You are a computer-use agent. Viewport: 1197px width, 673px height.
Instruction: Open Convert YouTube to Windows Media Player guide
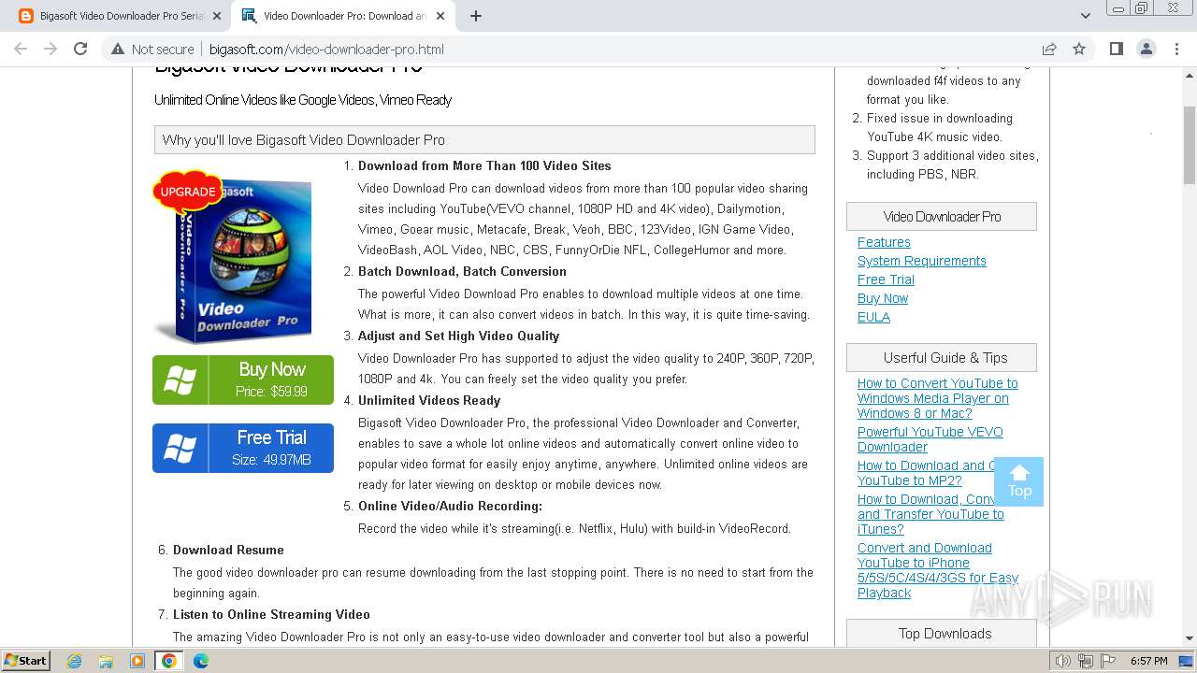[x=938, y=398]
